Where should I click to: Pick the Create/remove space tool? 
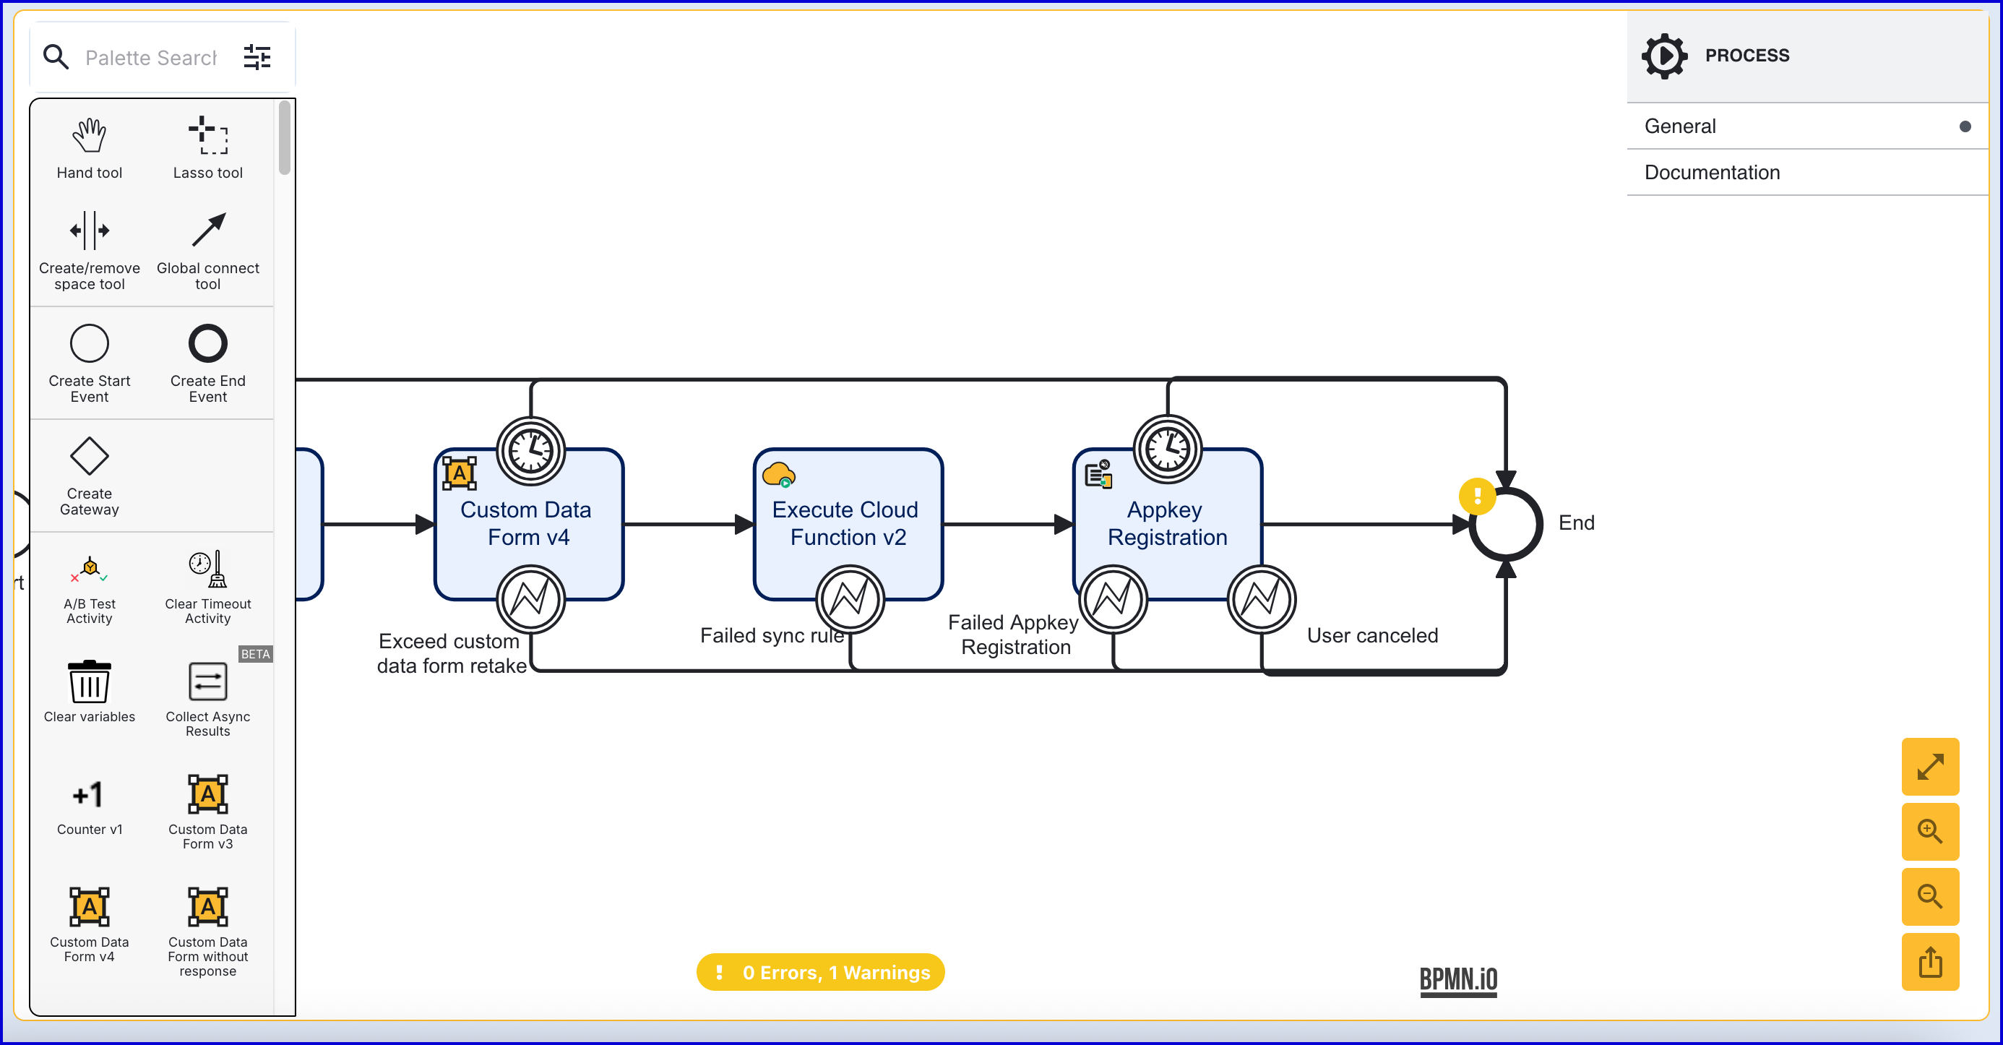coord(90,231)
